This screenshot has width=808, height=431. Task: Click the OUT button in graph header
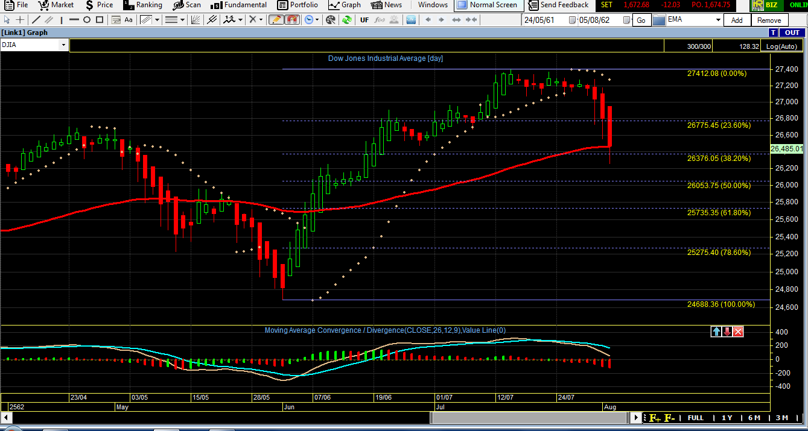click(792, 33)
